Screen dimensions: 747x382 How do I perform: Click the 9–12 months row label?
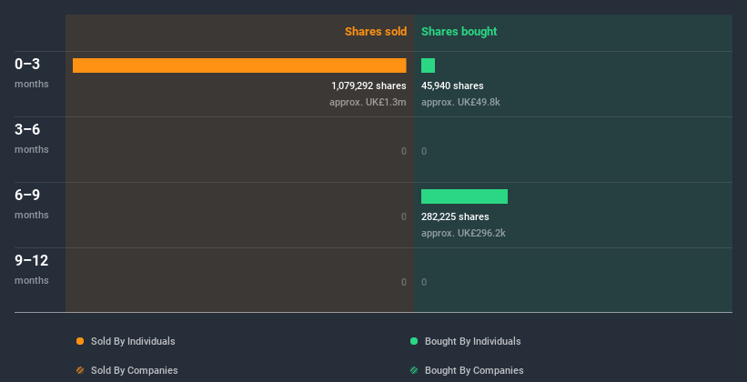point(32,269)
